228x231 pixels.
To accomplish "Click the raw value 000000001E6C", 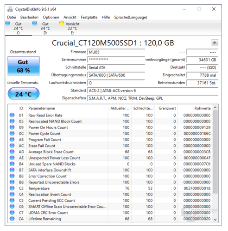I will coord(197,134).
